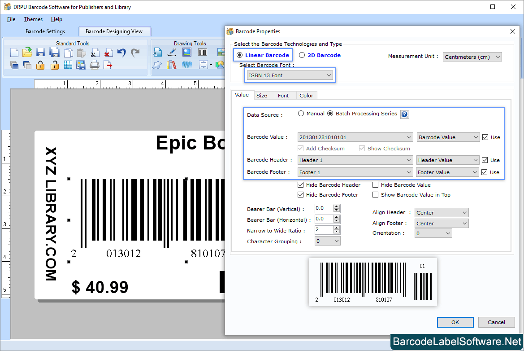524x351 pixels.
Task: Open the Batch Processing Series help icon
Action: (x=404, y=114)
